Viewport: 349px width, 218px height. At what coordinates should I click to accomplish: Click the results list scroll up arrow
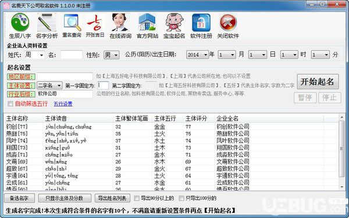[341, 117]
